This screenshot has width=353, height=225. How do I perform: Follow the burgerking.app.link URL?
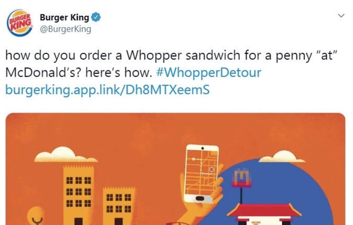(x=107, y=90)
